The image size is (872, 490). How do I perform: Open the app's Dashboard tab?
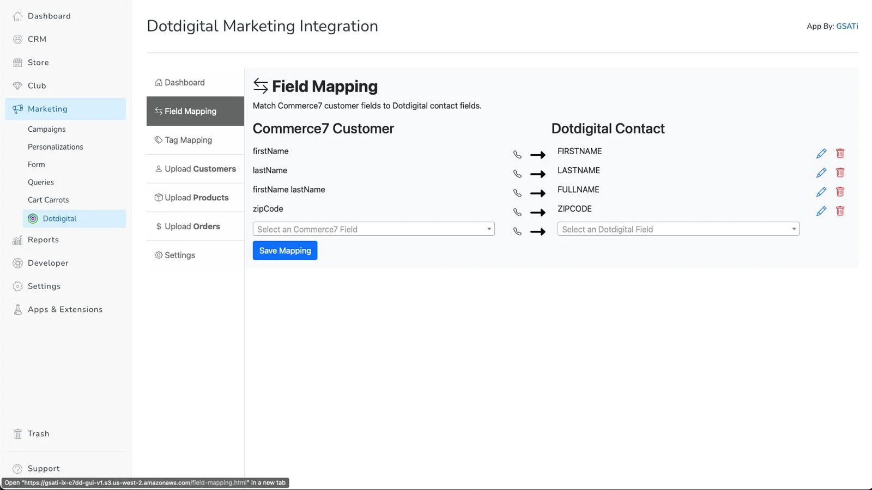(195, 82)
